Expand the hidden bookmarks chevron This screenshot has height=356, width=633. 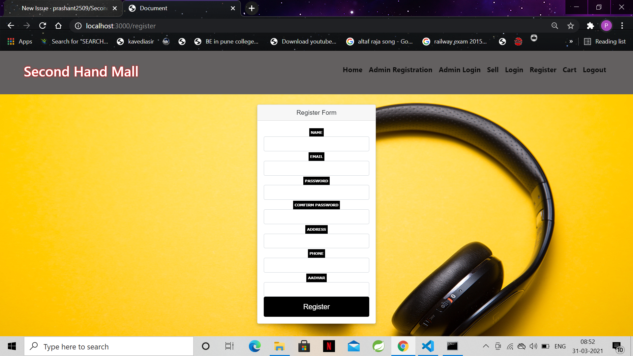(x=571, y=42)
